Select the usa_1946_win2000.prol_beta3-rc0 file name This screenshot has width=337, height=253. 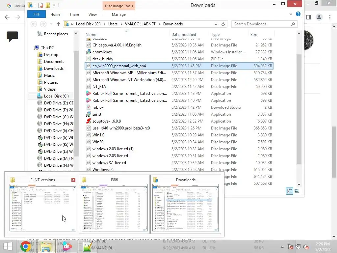coord(121,128)
